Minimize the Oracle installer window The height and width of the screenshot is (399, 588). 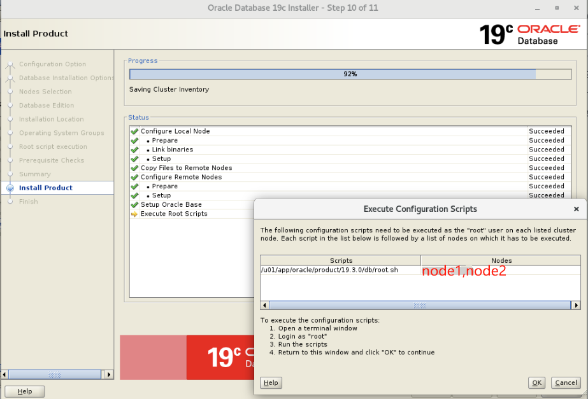[x=538, y=8]
